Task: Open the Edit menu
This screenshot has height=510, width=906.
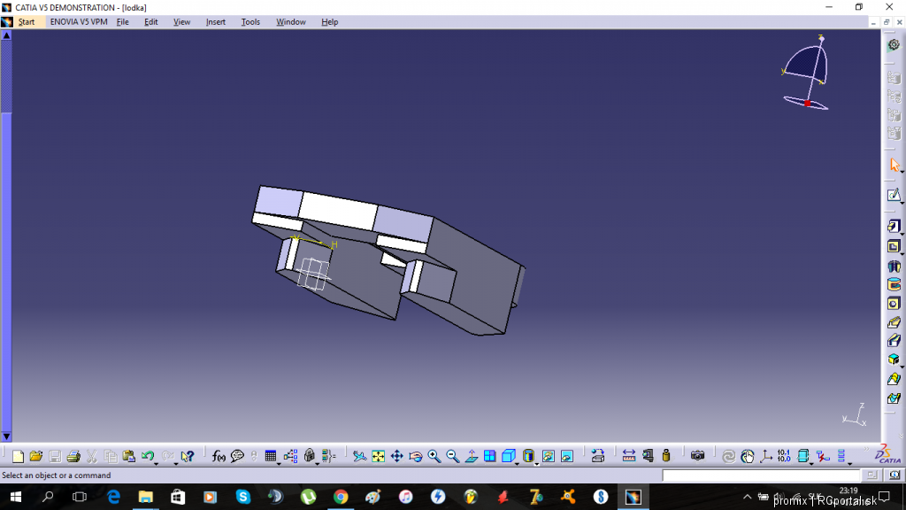Action: point(150,22)
